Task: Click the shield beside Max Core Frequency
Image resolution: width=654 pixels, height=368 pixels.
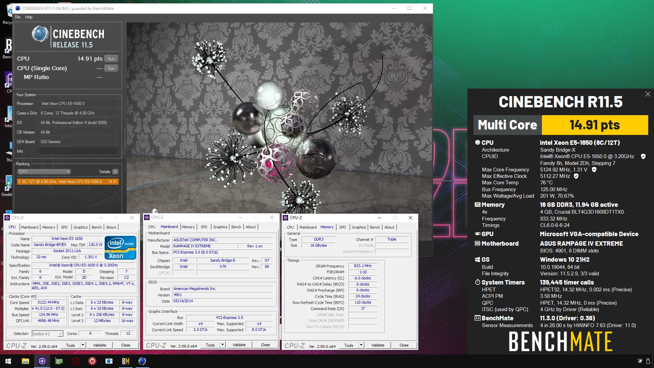Action: tap(594, 170)
